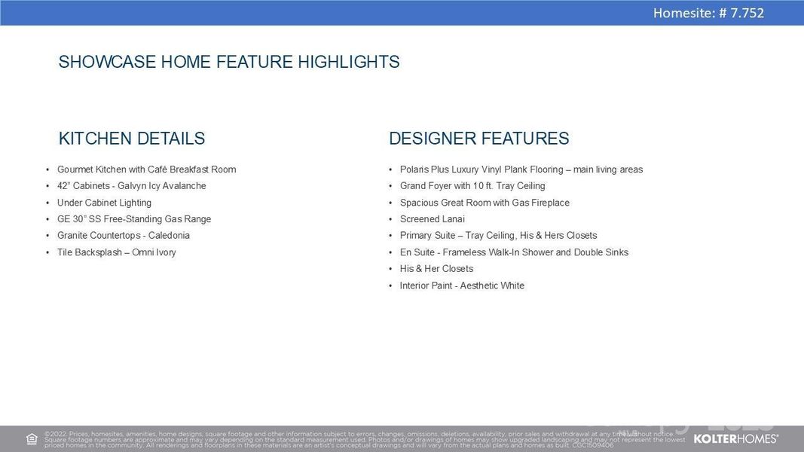Click Tile Backsplash – Omni Ivory text
Image resolution: width=804 pixels, height=452 pixels.
pyautogui.click(x=117, y=252)
